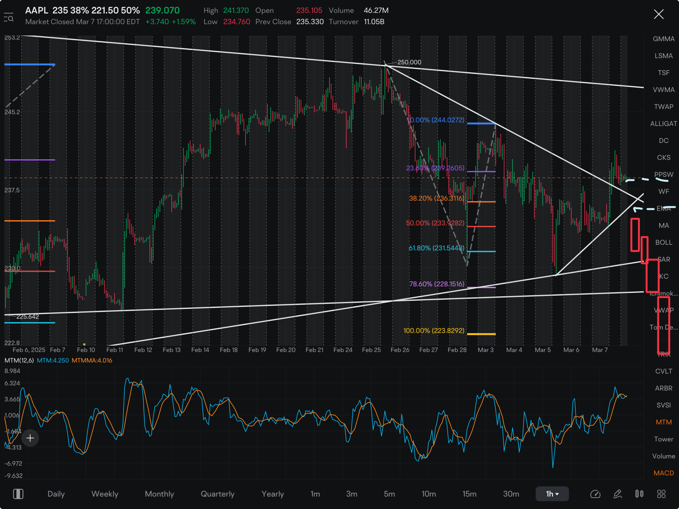Image resolution: width=679 pixels, height=509 pixels.
Task: Select the 30m interval
Action: pos(511,494)
